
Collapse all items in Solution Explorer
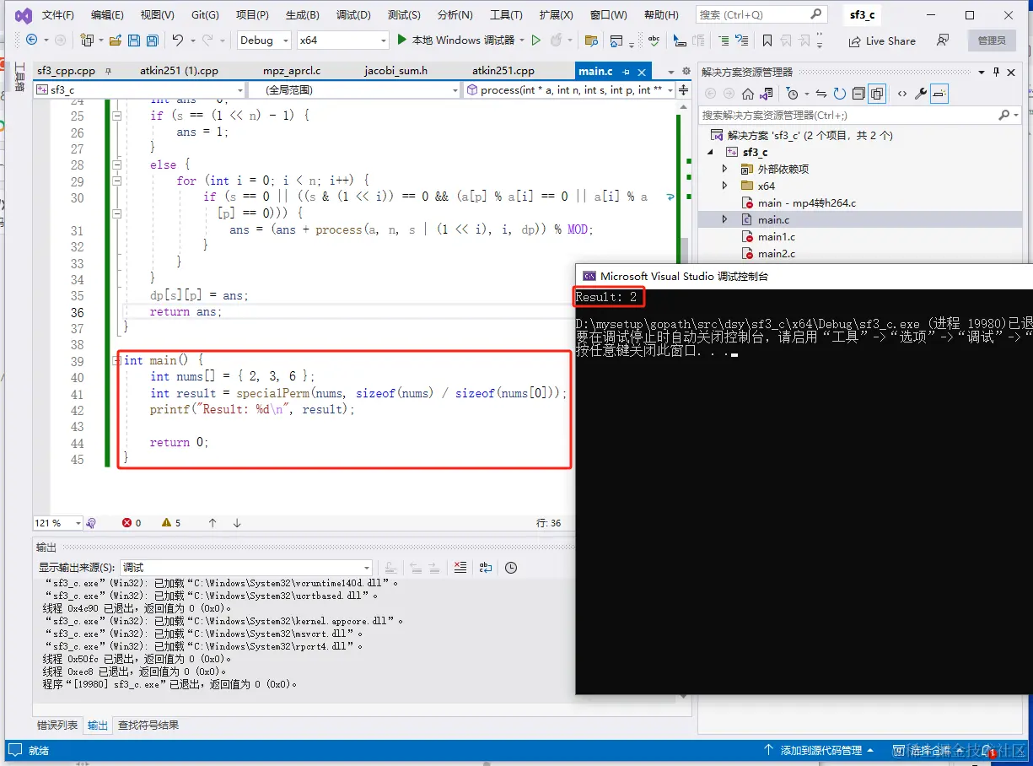pos(858,94)
